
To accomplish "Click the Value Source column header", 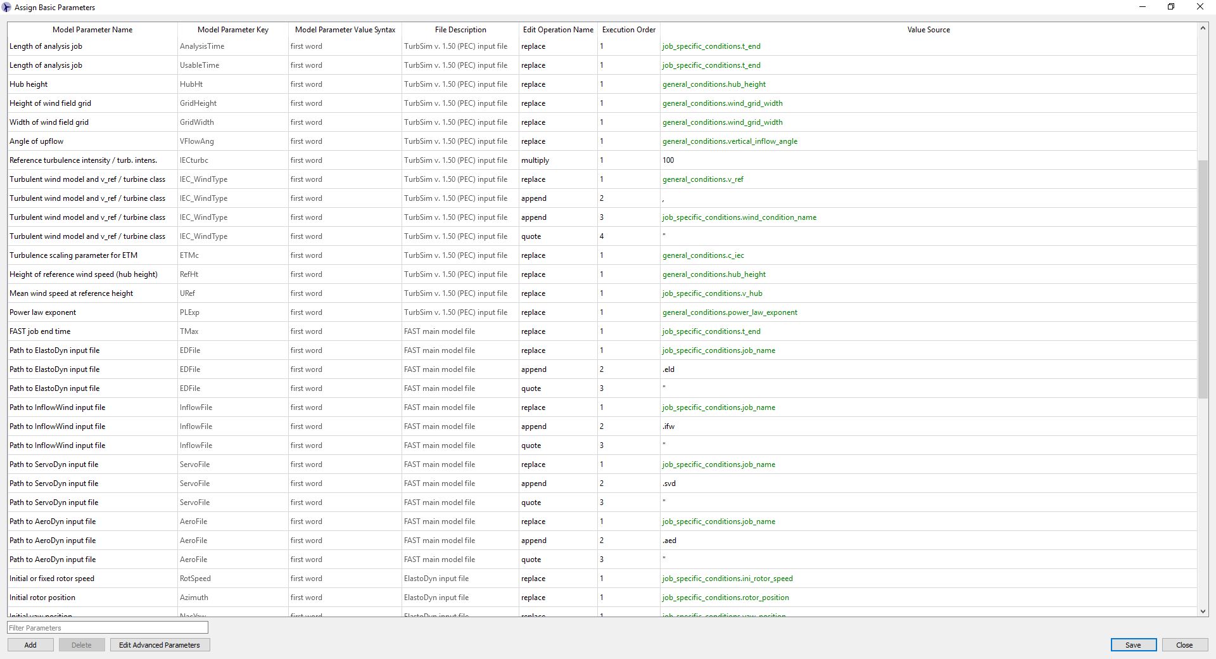I will click(x=928, y=30).
